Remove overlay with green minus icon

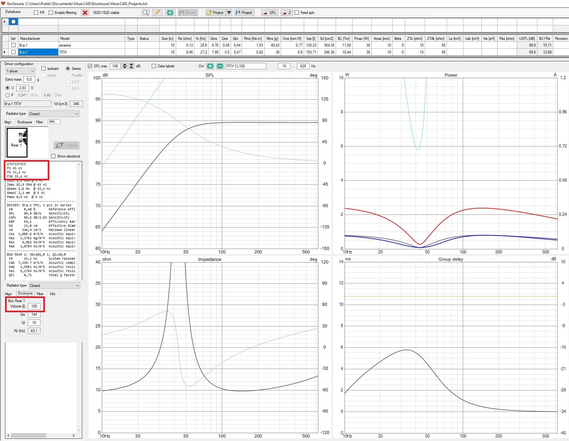220,66
